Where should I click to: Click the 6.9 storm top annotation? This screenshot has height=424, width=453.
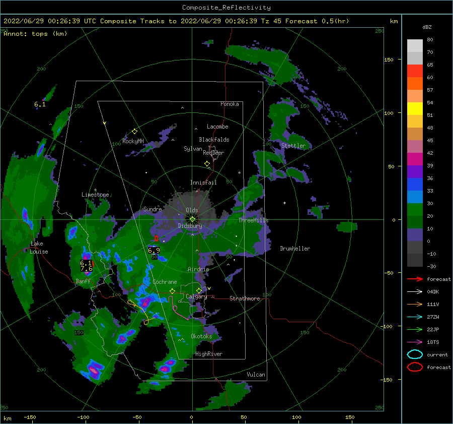point(154,251)
